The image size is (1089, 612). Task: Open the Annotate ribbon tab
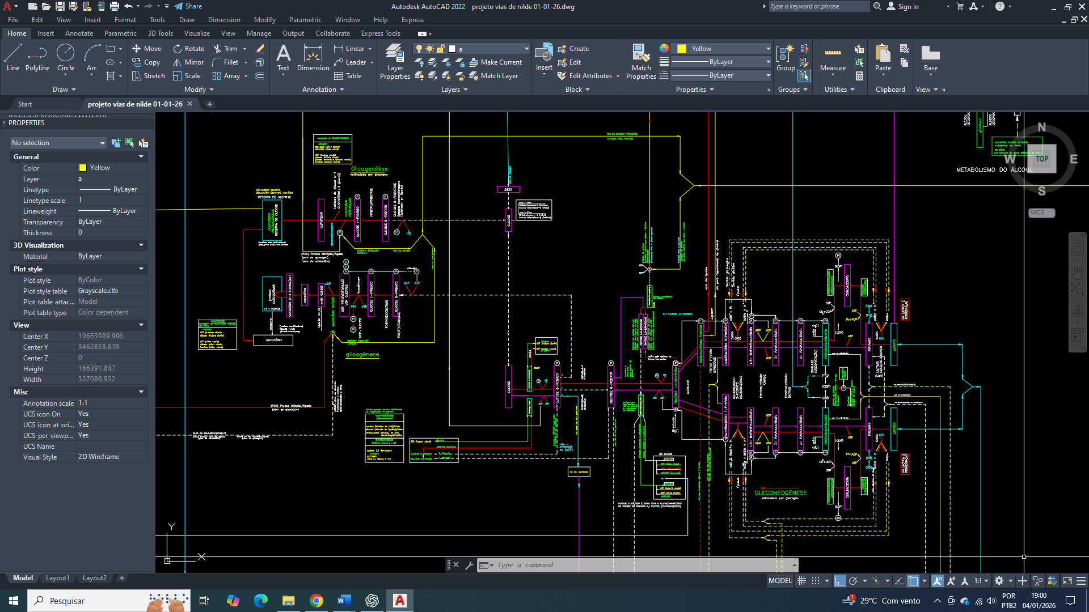pyautogui.click(x=79, y=33)
